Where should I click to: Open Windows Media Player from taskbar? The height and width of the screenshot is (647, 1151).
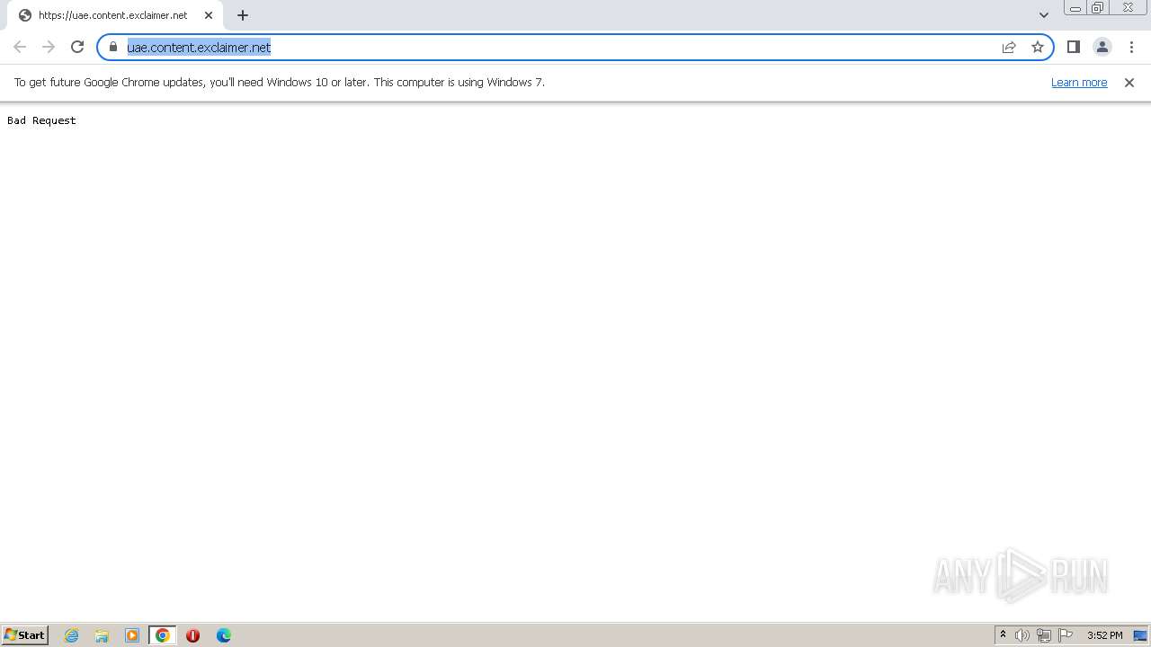[x=132, y=635]
